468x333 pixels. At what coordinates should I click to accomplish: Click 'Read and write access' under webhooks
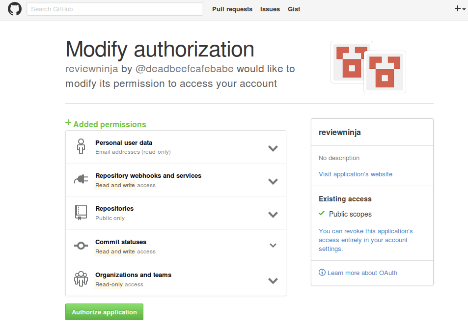click(x=125, y=185)
